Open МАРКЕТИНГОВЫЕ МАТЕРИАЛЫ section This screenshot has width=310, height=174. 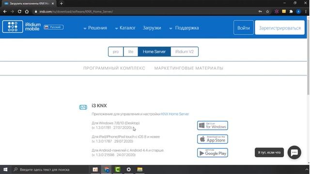[x=188, y=68]
